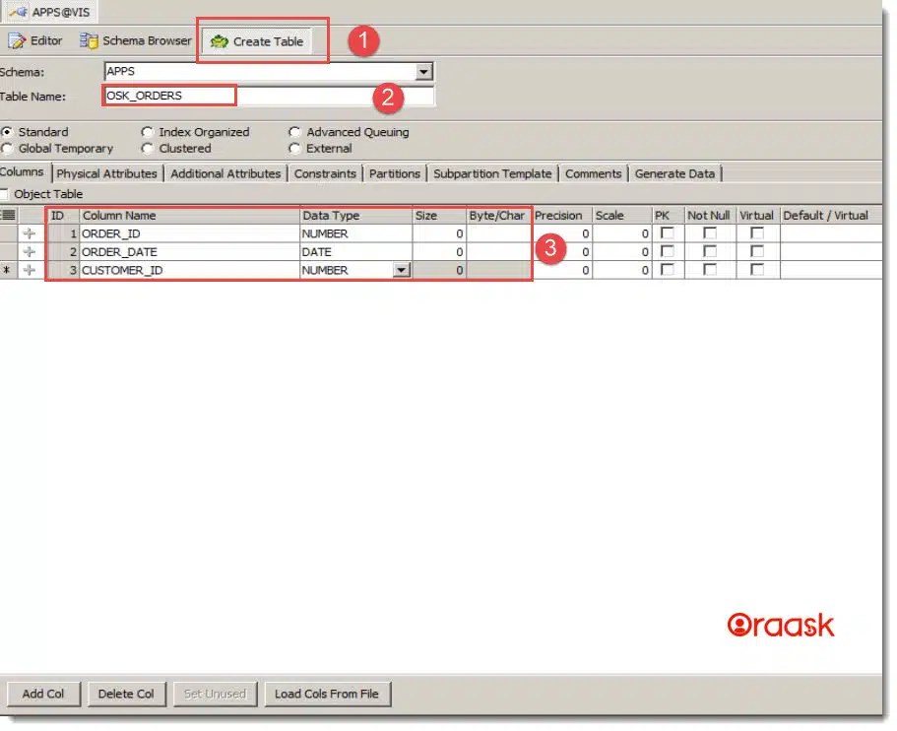This screenshot has height=731, width=897.
Task: Click the Load Cols From File button
Action: (328, 693)
